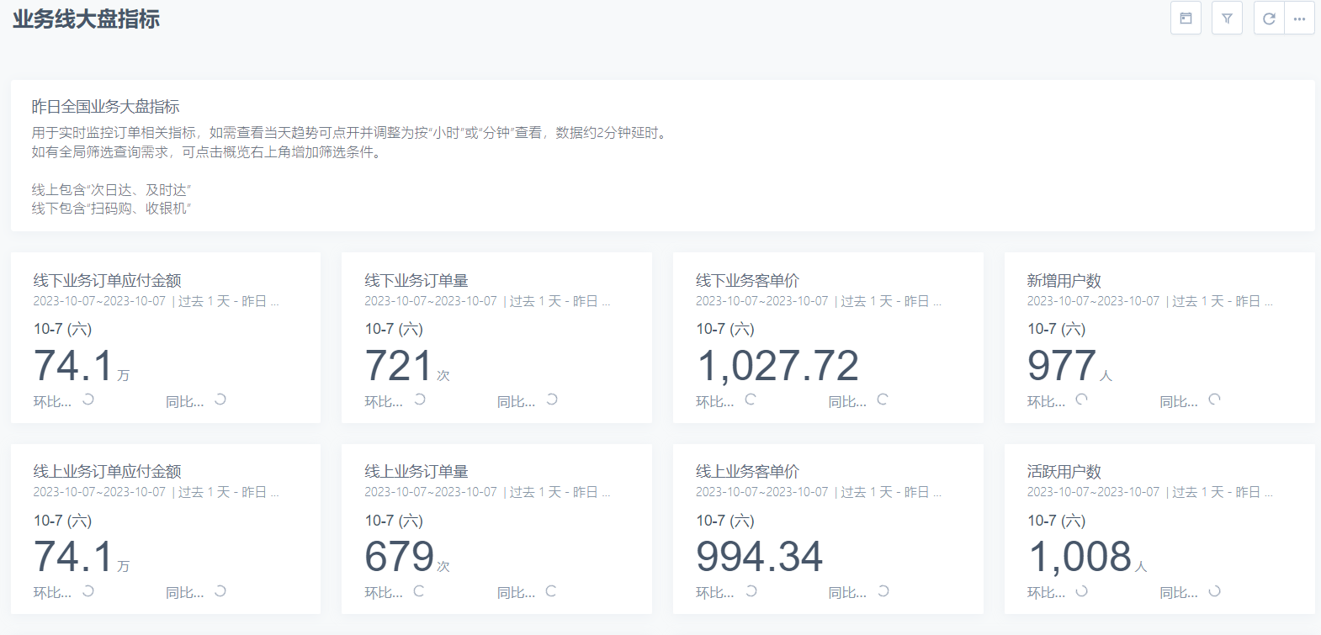Screen dimensions: 1321x635
Task: Click the 1,027.72 value in 线下业务客单价
Action: click(x=777, y=367)
